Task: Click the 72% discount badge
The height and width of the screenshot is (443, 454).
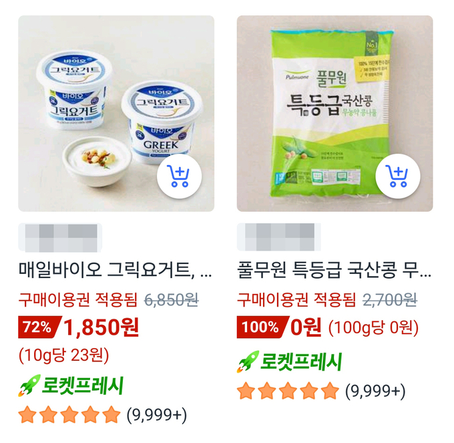Action: (39, 327)
